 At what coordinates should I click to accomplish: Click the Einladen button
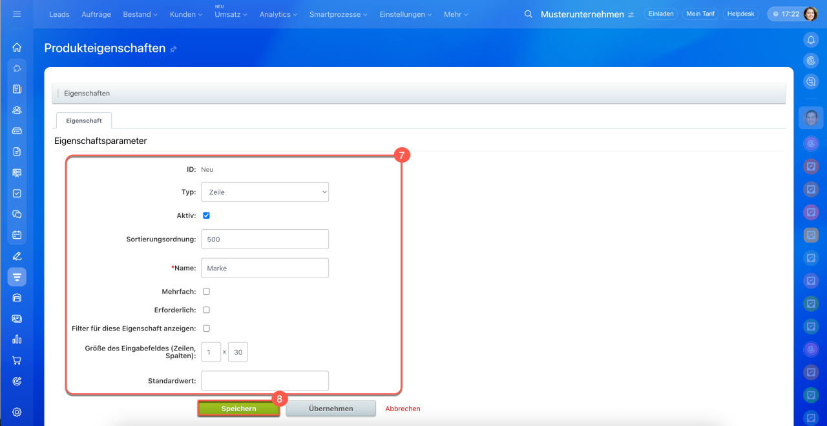click(661, 14)
